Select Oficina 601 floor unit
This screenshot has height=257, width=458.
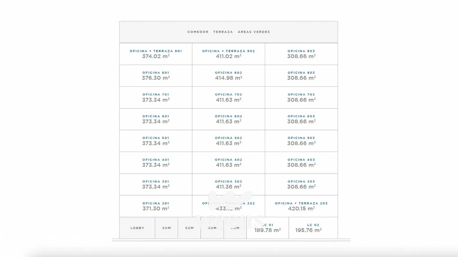coord(156,119)
